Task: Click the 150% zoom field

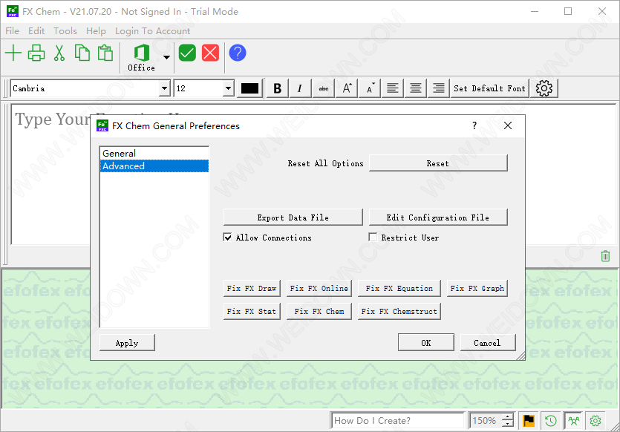Action: (485, 421)
